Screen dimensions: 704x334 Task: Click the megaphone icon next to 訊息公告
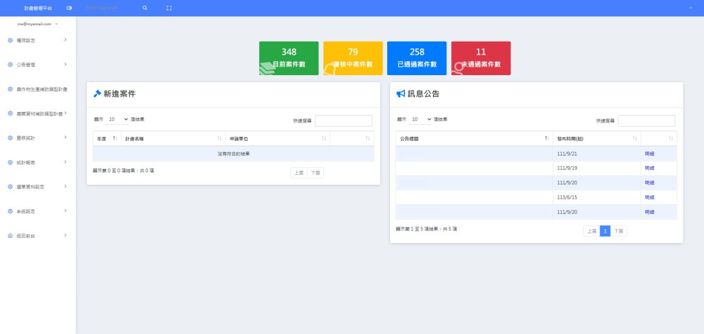click(401, 94)
